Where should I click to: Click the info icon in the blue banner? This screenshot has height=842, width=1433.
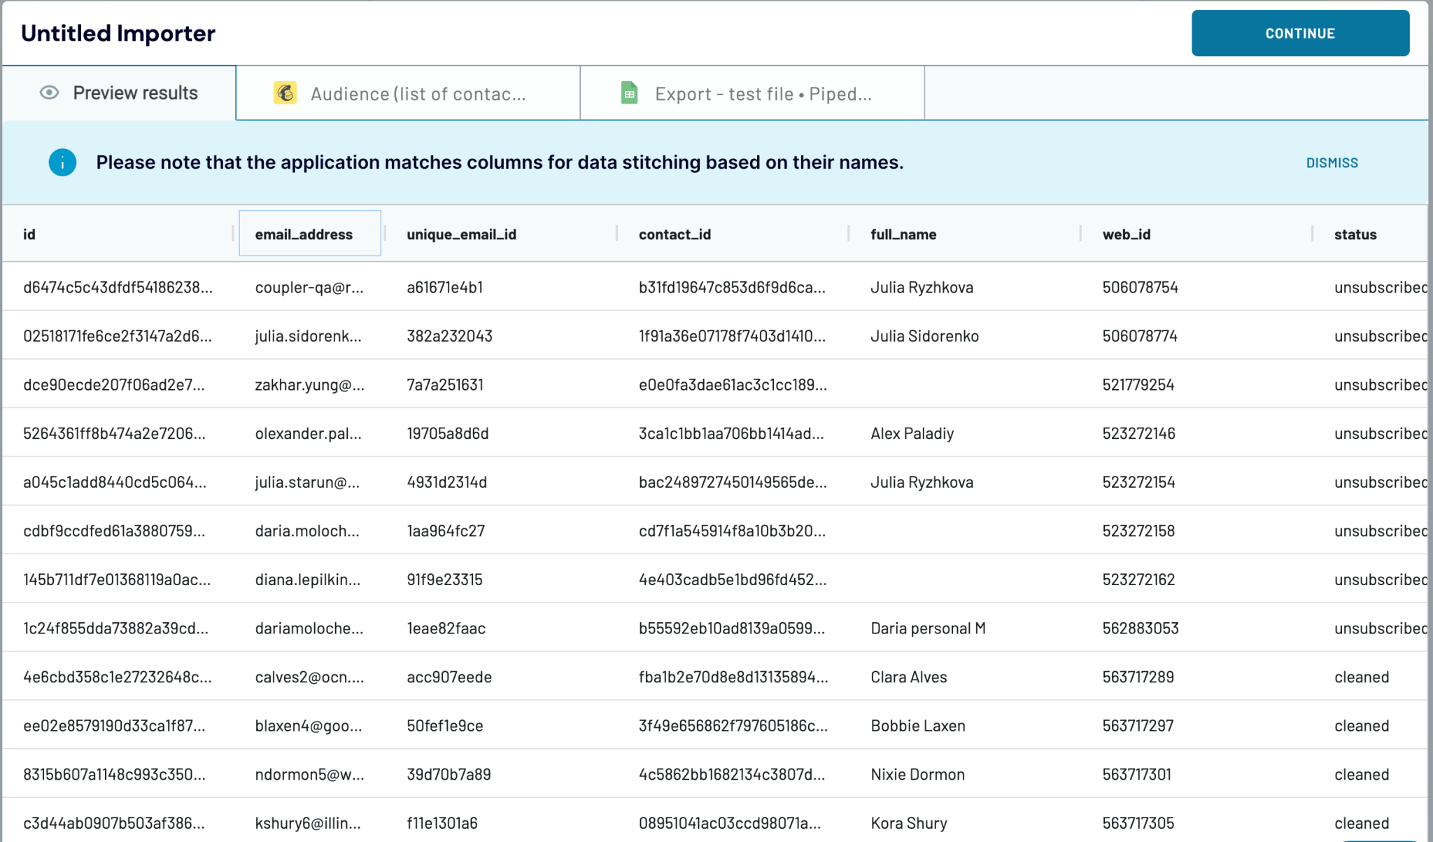(x=62, y=162)
